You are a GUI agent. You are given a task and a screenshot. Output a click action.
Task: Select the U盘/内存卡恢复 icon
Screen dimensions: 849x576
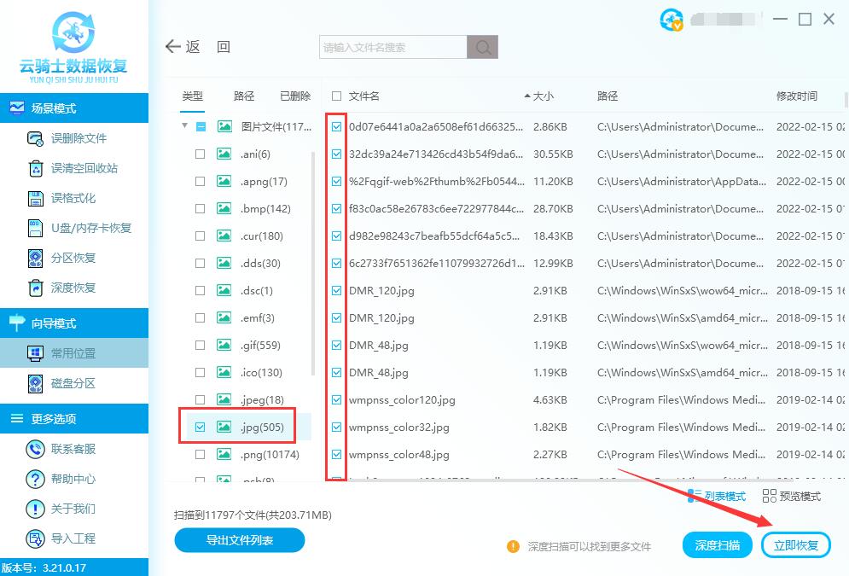tap(35, 228)
